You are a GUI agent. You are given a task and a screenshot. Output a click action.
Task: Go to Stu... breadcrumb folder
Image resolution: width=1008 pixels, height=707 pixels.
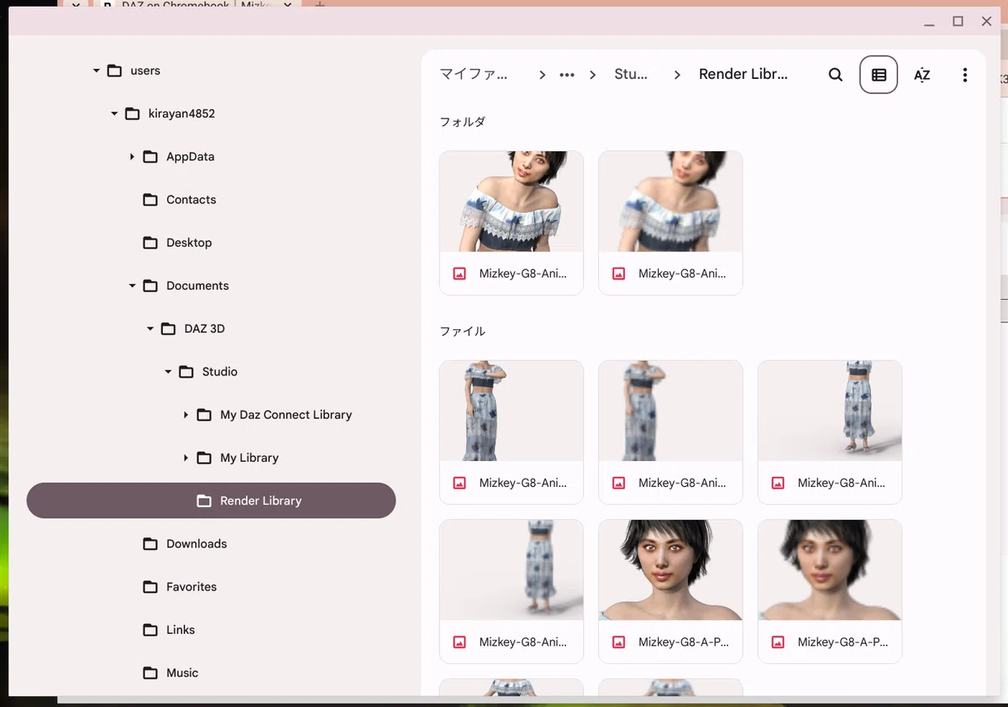point(631,74)
